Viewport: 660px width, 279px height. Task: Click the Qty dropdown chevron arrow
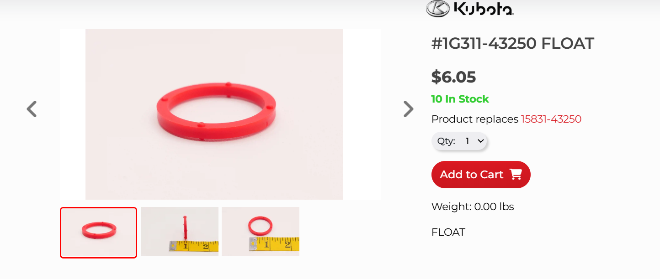point(480,141)
